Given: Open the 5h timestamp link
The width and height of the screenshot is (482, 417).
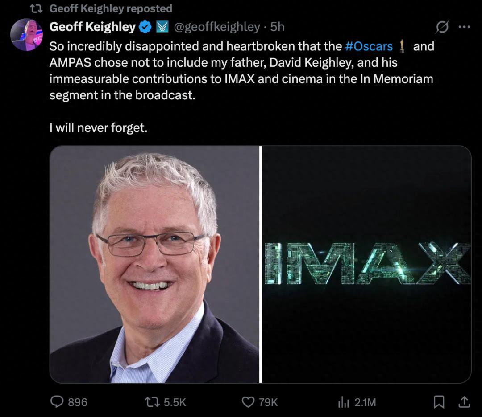Looking at the screenshot, I should point(277,27).
